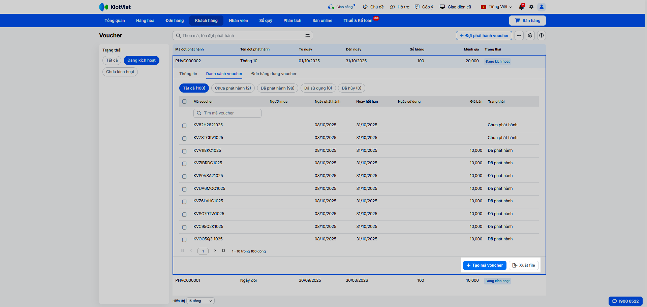Tick checkbox for voucher KV82H2621025
This screenshot has height=307, width=647.
click(184, 126)
